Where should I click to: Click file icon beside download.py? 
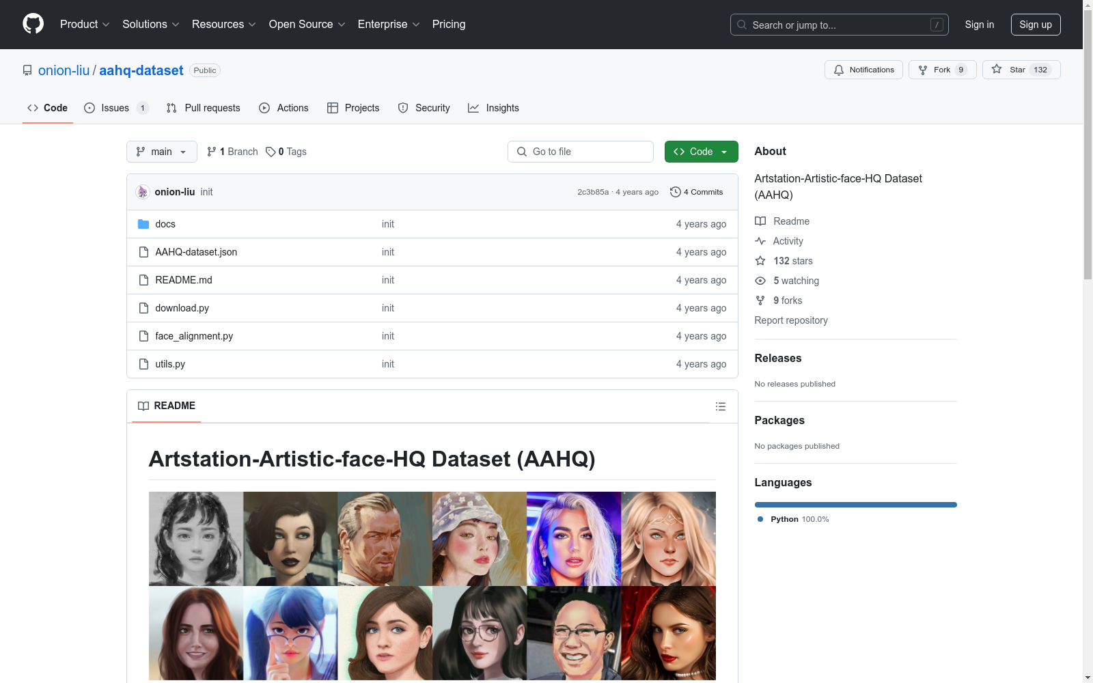[143, 308]
